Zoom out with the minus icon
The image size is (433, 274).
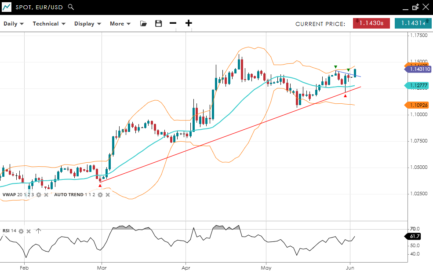tap(173, 23)
